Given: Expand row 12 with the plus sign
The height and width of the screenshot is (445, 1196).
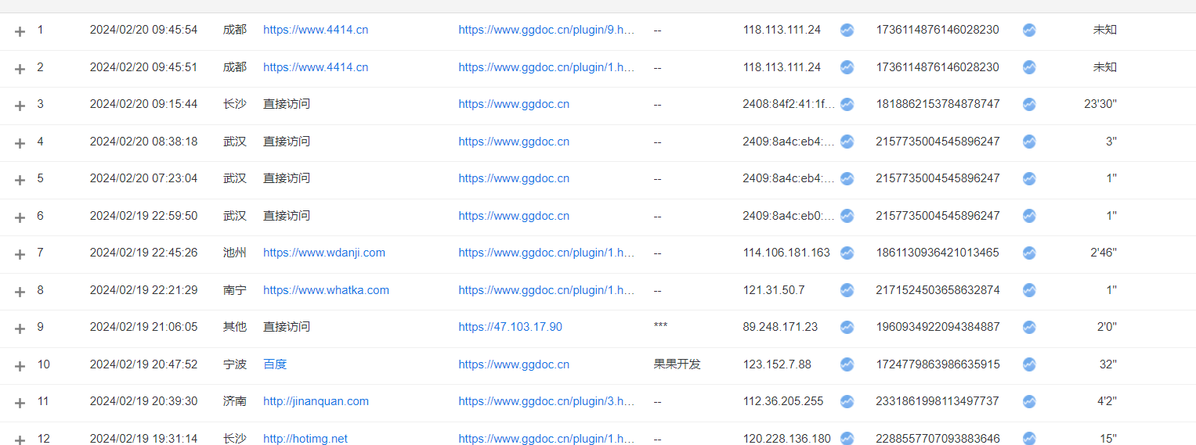Looking at the screenshot, I should 20,440.
